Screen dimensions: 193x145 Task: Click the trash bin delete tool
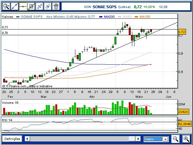tap(56, 6)
